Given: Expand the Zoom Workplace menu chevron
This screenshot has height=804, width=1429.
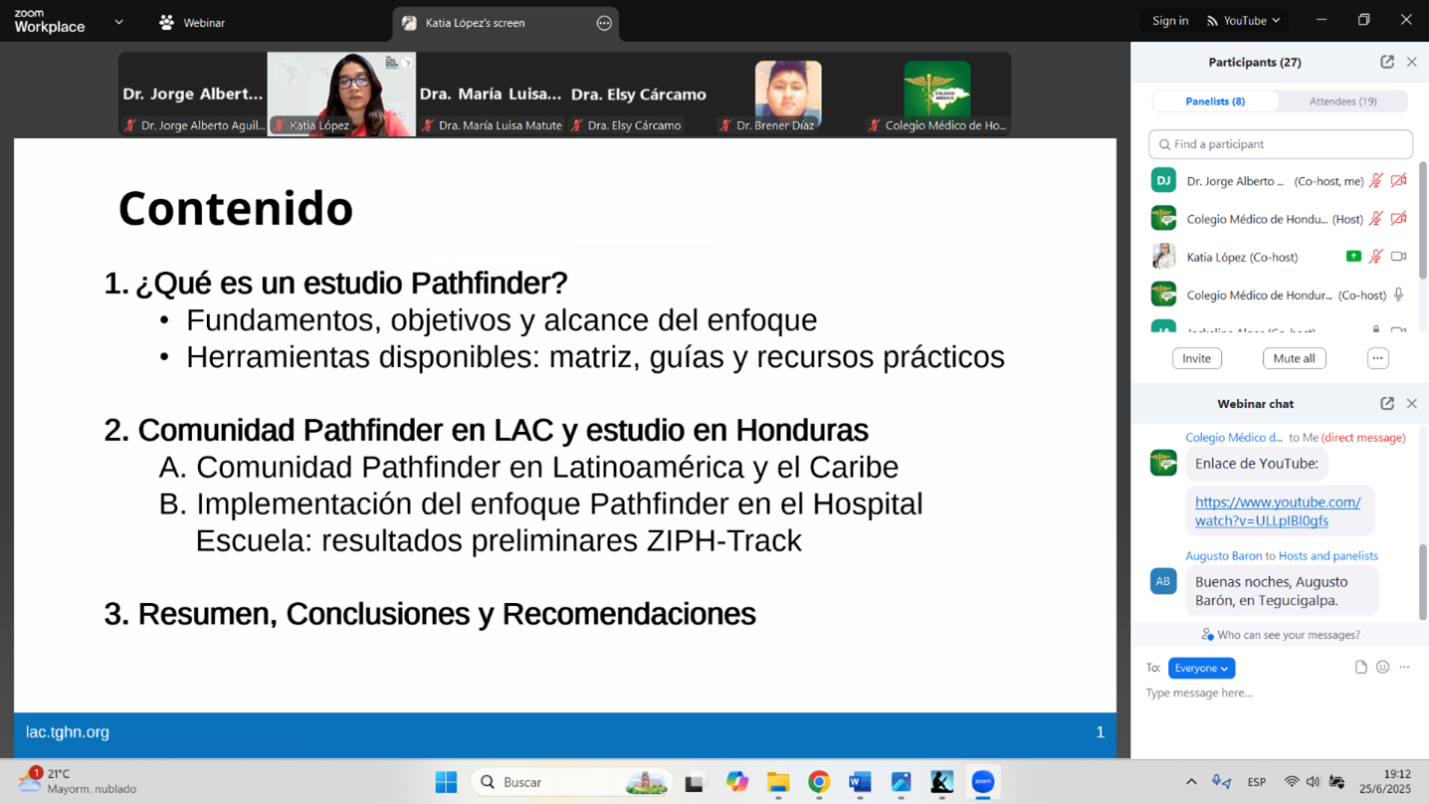Looking at the screenshot, I should 118,22.
